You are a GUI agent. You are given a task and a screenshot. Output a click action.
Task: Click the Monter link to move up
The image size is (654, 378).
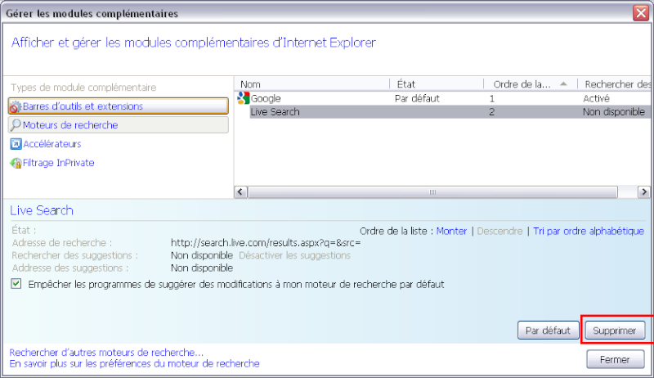[x=451, y=232]
